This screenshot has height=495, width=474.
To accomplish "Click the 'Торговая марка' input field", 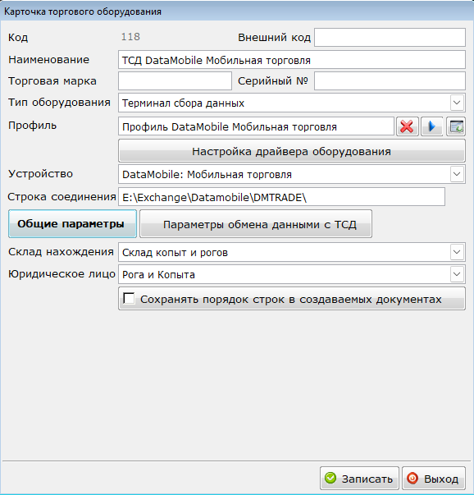I will [x=175, y=80].
